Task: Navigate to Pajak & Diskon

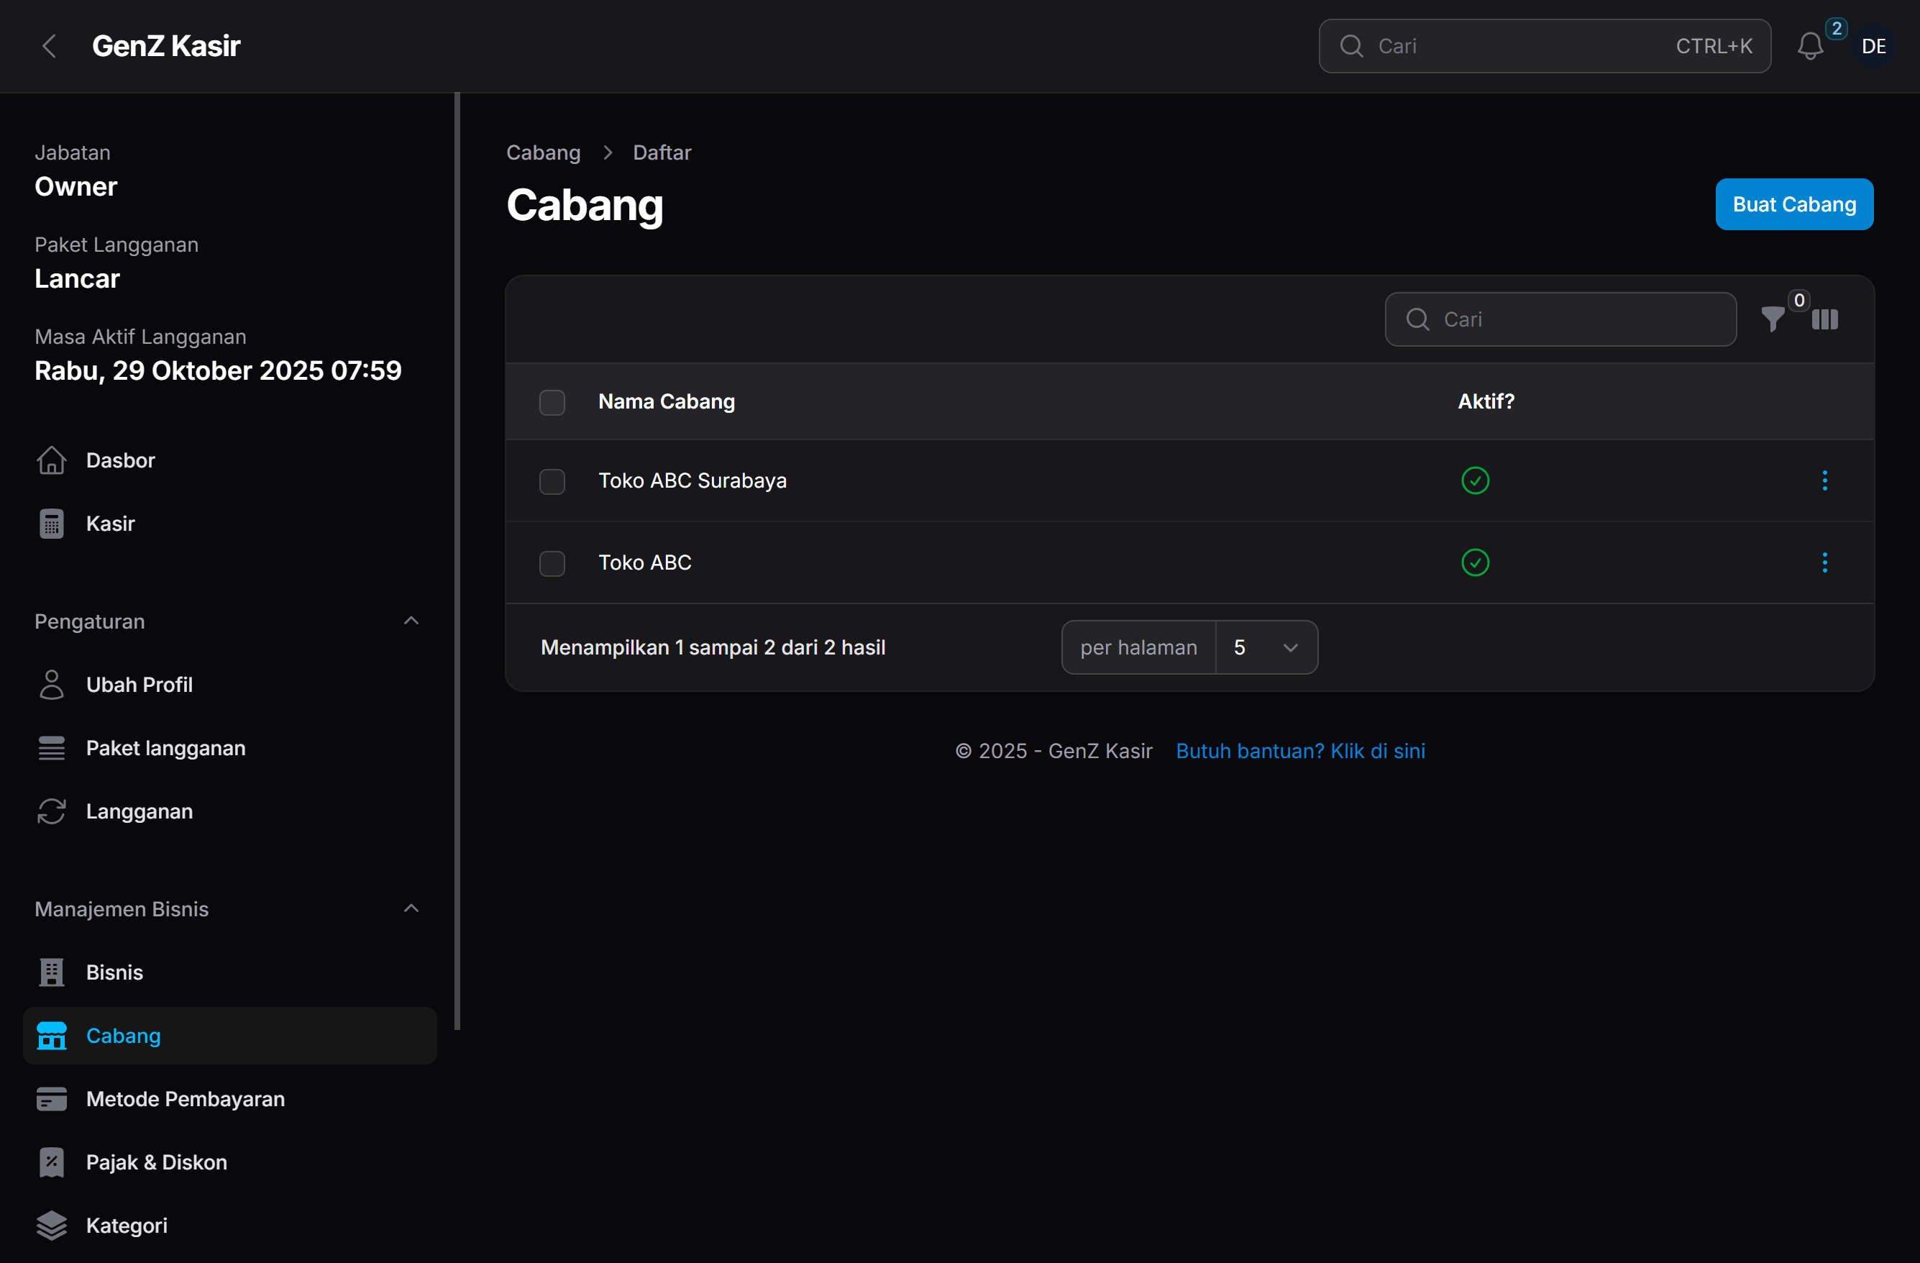Action: 157,1162
